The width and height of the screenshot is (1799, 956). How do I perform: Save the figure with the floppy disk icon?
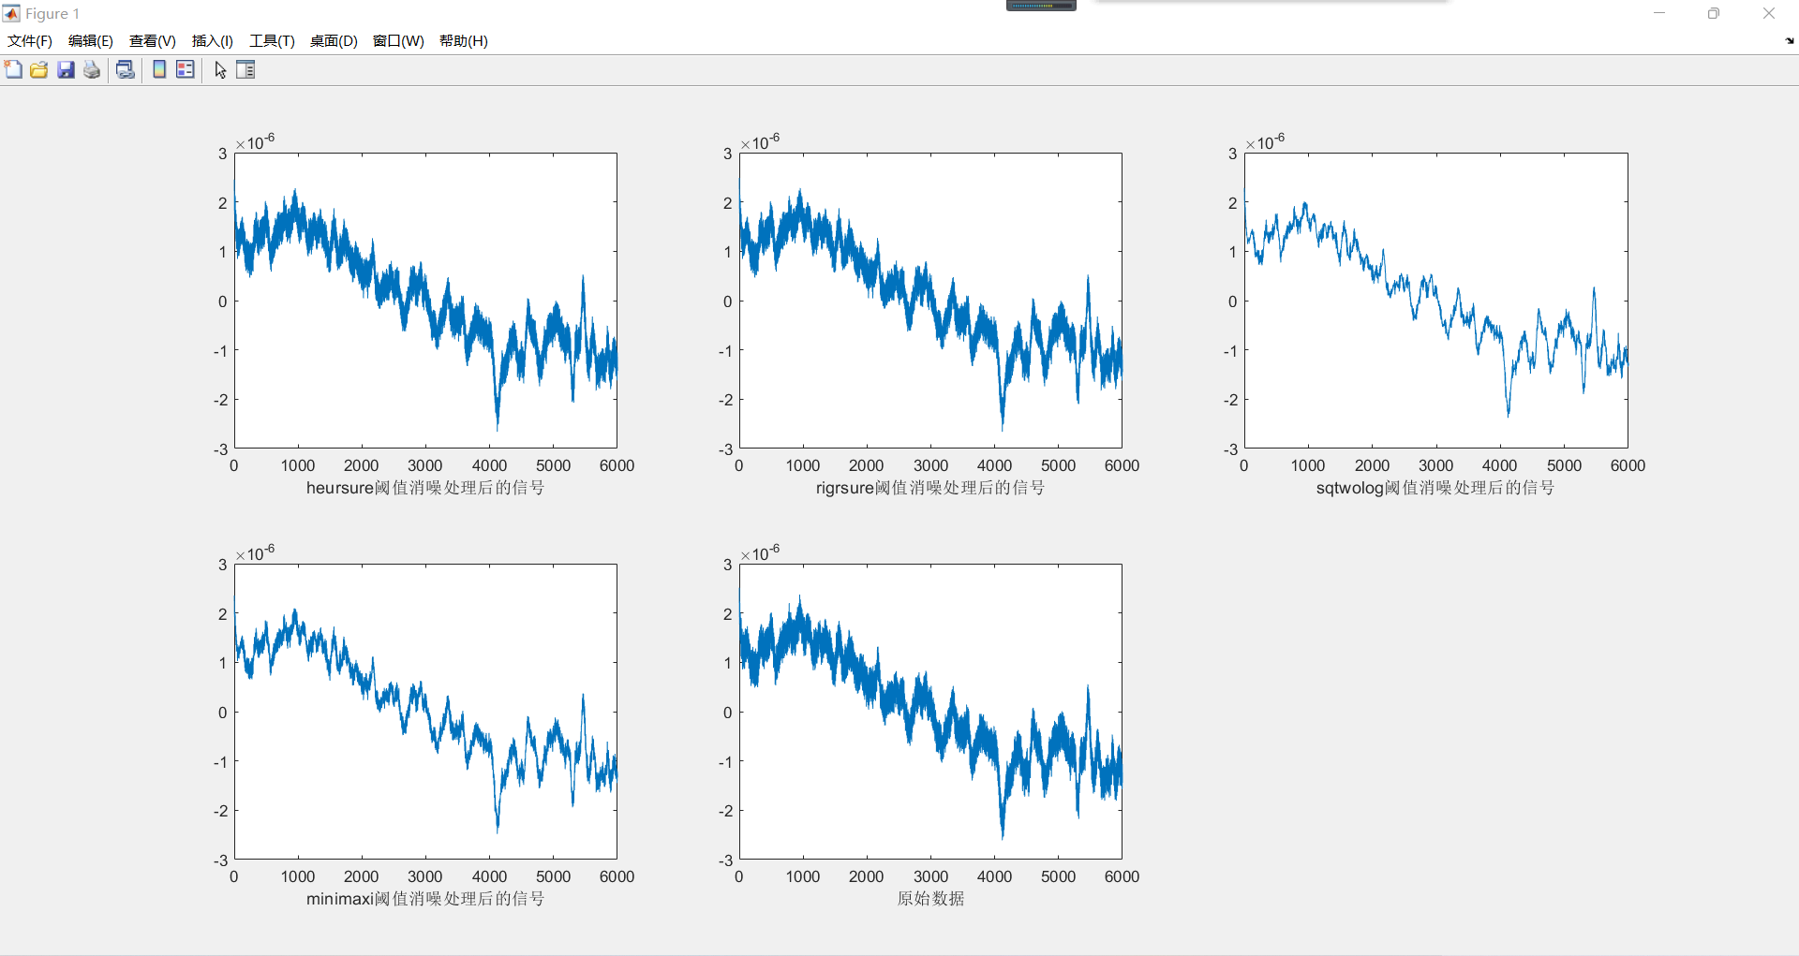66,69
